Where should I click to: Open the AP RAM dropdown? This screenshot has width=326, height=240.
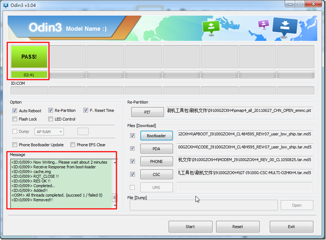[49, 132]
